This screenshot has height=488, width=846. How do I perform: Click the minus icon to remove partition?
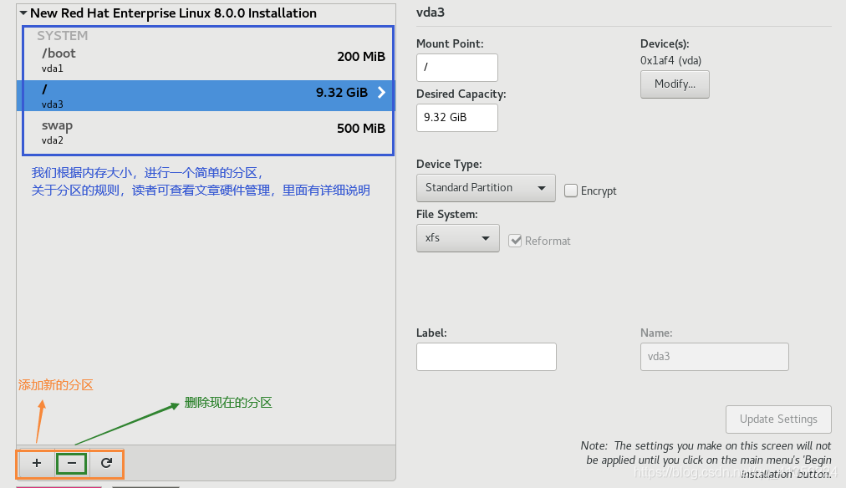pyautogui.click(x=72, y=463)
